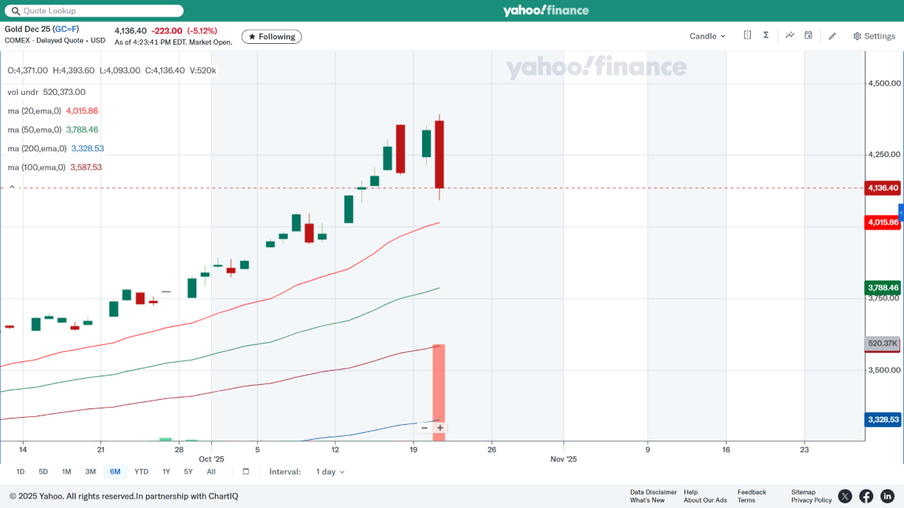Select the All range tab
Image resolution: width=904 pixels, height=508 pixels.
point(211,472)
